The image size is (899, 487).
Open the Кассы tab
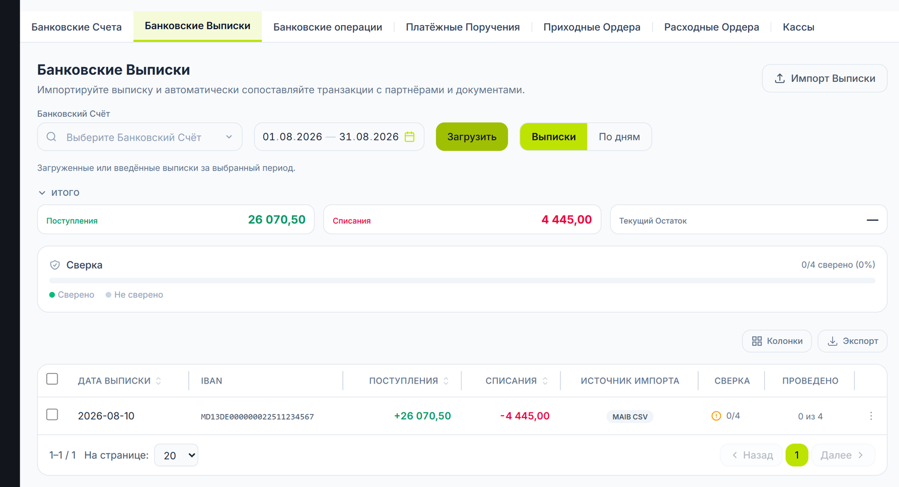pyautogui.click(x=798, y=27)
